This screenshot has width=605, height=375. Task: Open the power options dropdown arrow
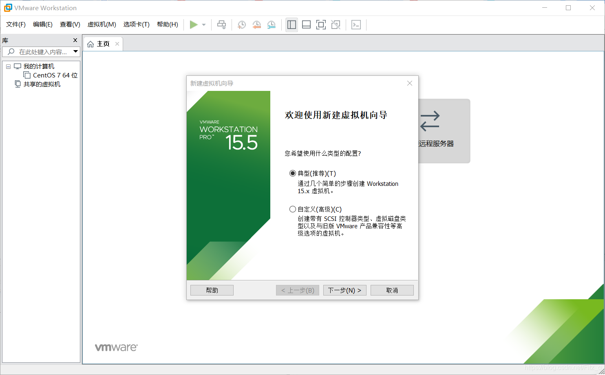click(204, 25)
